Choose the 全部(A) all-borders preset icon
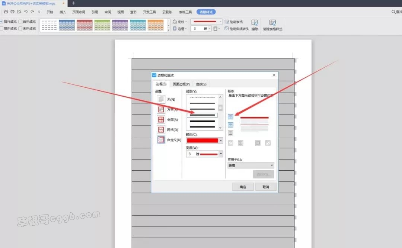Viewport: 402px width, 248px height. (161, 120)
